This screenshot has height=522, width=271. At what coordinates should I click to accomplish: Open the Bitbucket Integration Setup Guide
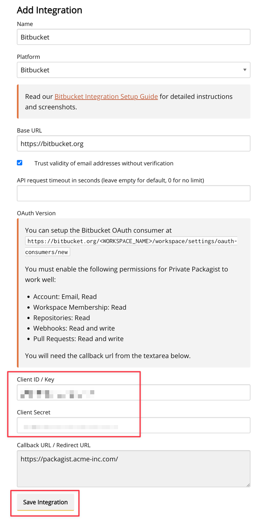tap(106, 96)
